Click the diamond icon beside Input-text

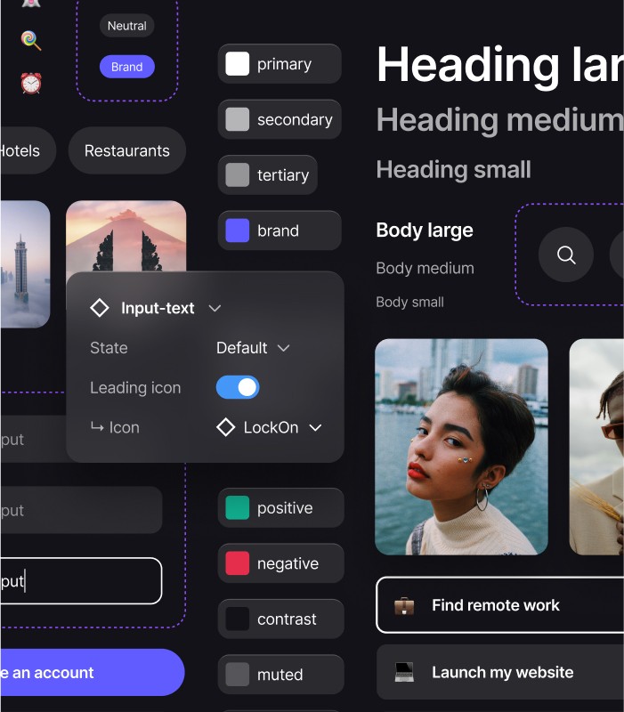(100, 308)
